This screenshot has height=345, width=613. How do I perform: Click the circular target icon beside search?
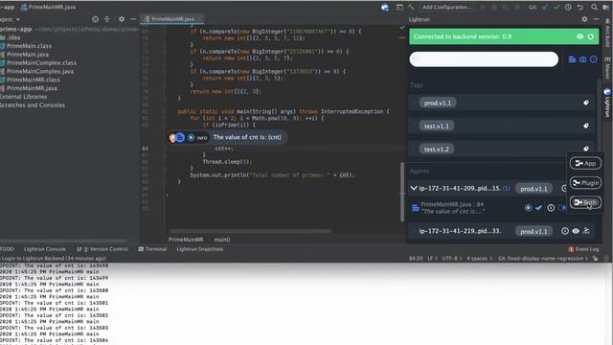(x=594, y=59)
